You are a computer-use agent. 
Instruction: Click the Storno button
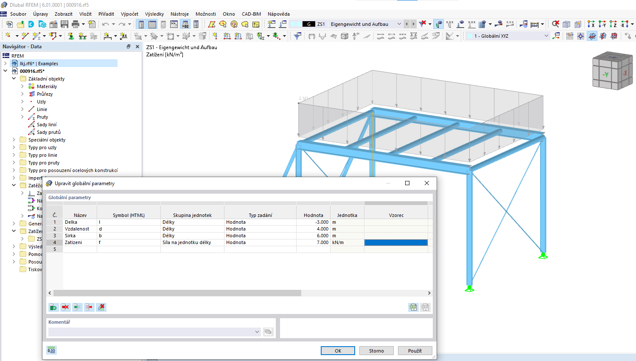(376, 351)
